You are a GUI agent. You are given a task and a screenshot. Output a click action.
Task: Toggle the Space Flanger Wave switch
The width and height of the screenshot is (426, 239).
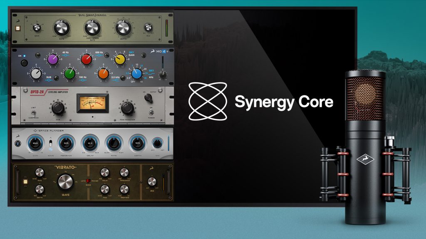coord(50,144)
